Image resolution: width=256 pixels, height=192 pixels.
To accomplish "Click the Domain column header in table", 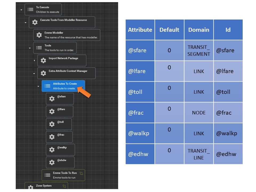I will click(x=199, y=30).
